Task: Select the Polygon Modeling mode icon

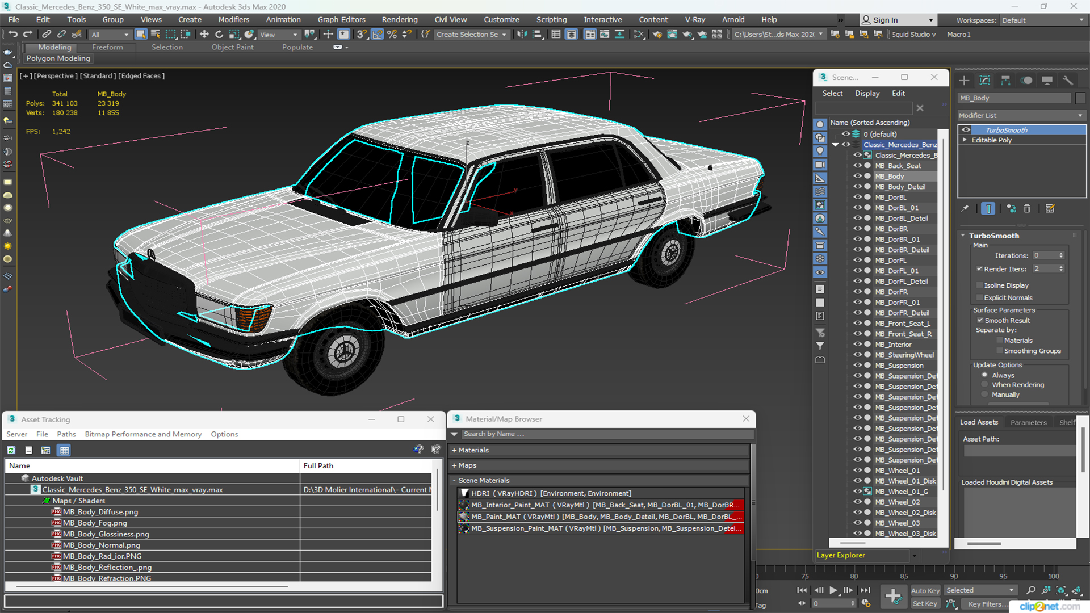Action: 58,58
